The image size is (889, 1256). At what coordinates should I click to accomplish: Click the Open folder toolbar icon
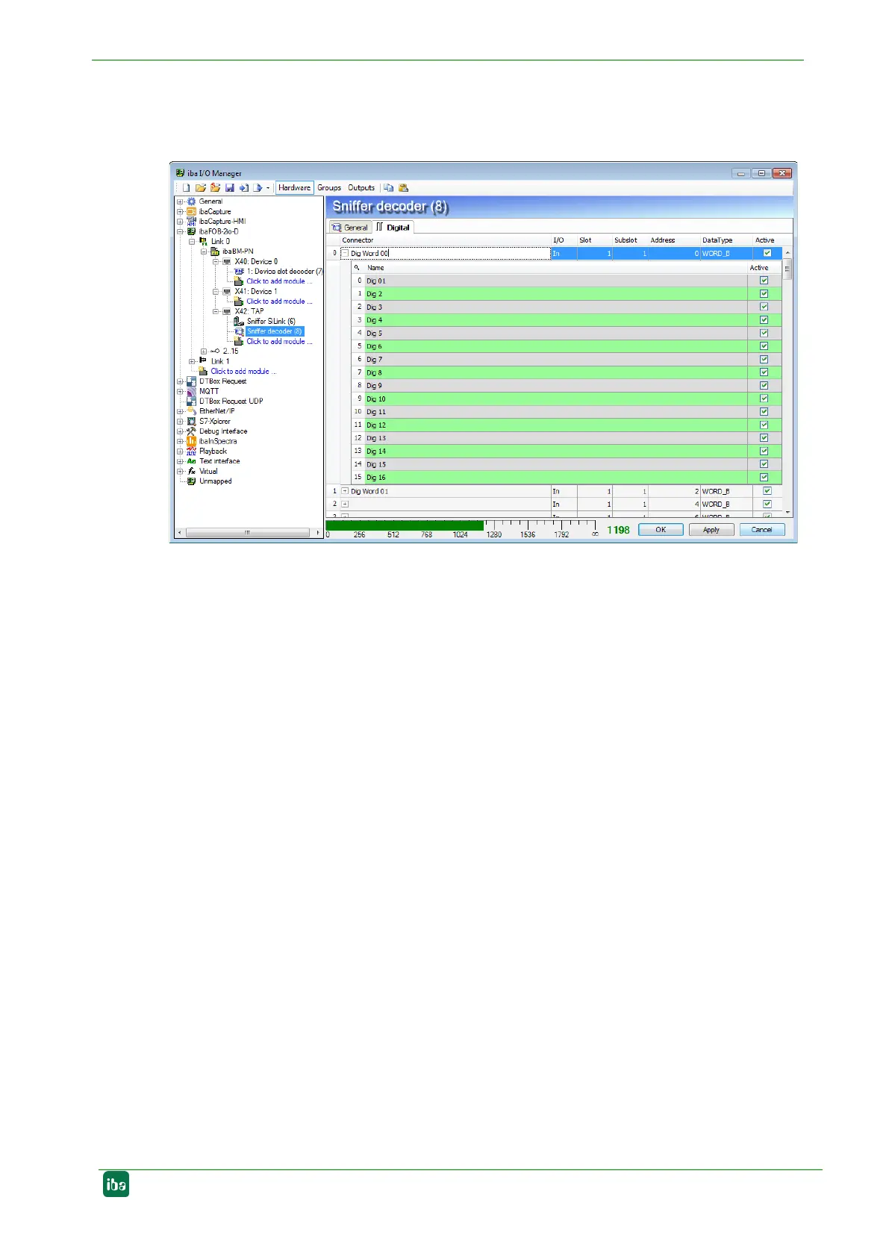coord(201,188)
